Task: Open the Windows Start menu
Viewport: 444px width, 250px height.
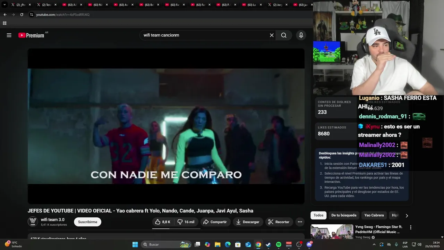Action: point(135,244)
